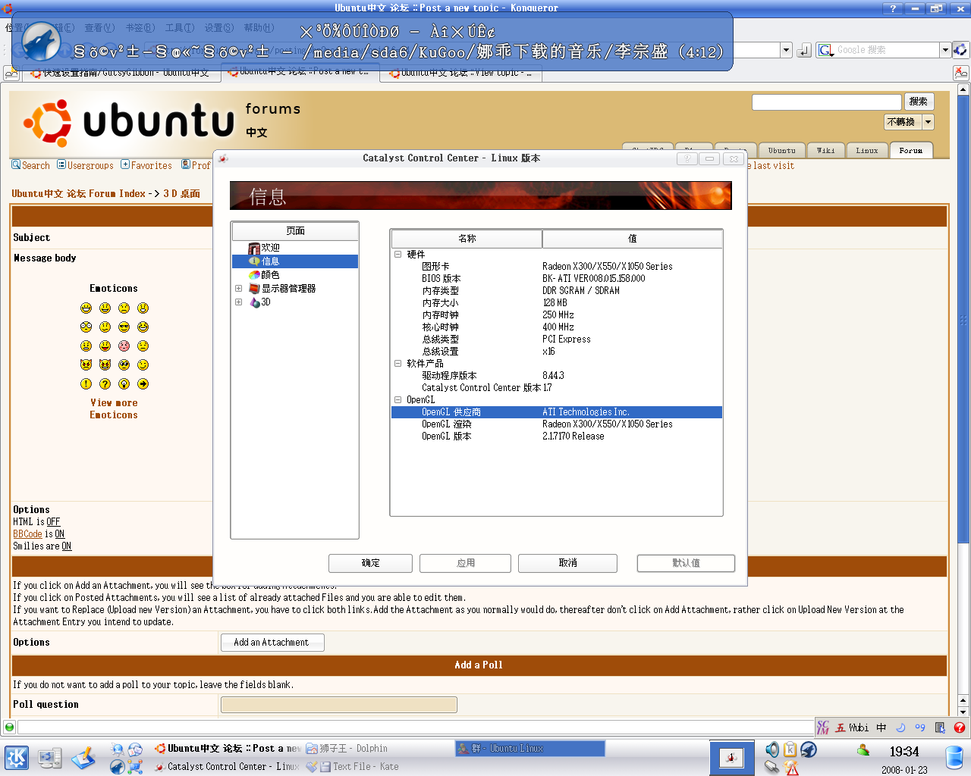Click the close tab icon in Konqueror
Screen dimensions: 971x776
960,73
